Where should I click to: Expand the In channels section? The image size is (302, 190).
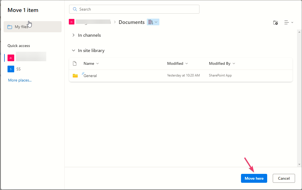coord(74,35)
